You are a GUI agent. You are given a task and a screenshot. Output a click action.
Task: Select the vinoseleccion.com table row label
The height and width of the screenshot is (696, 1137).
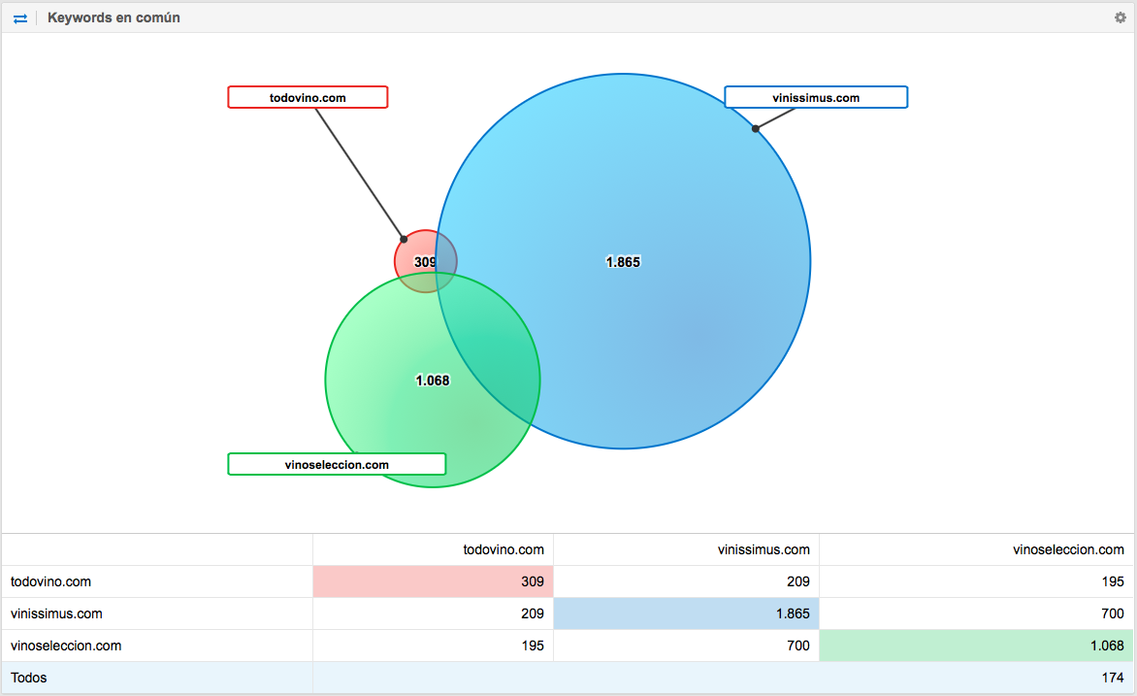[66, 646]
